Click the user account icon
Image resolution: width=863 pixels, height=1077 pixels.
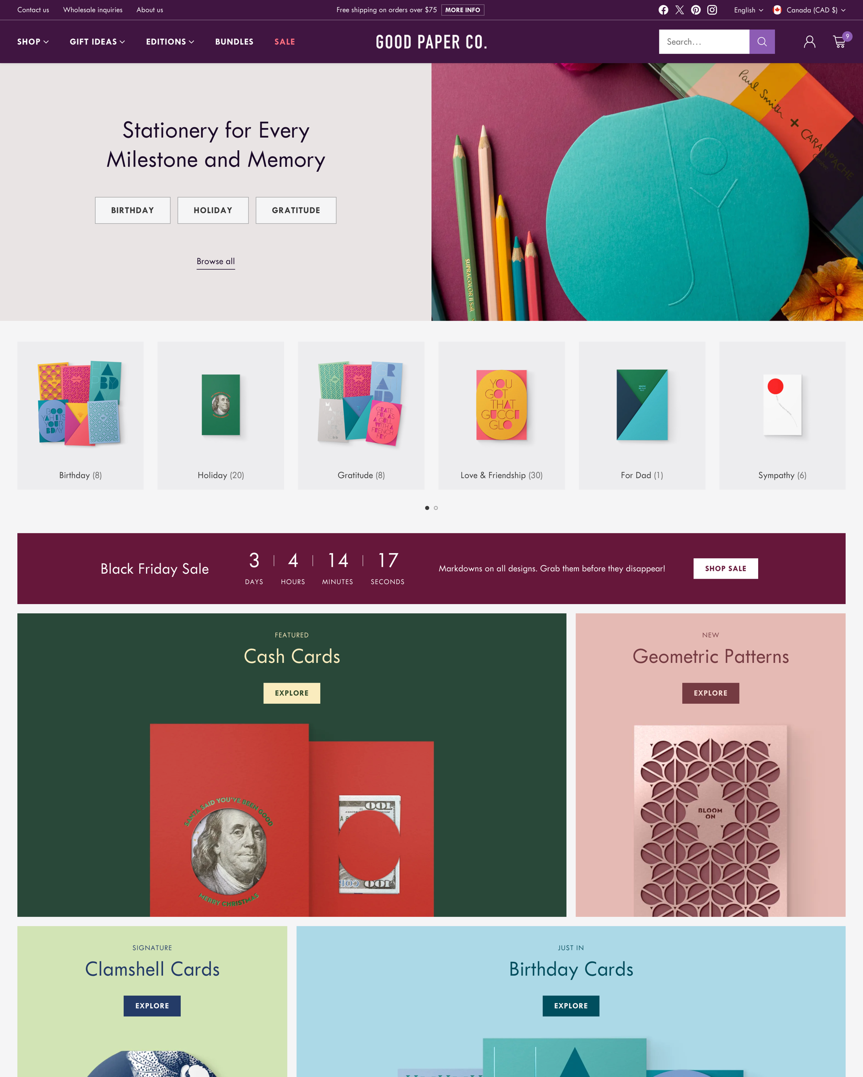(x=807, y=41)
